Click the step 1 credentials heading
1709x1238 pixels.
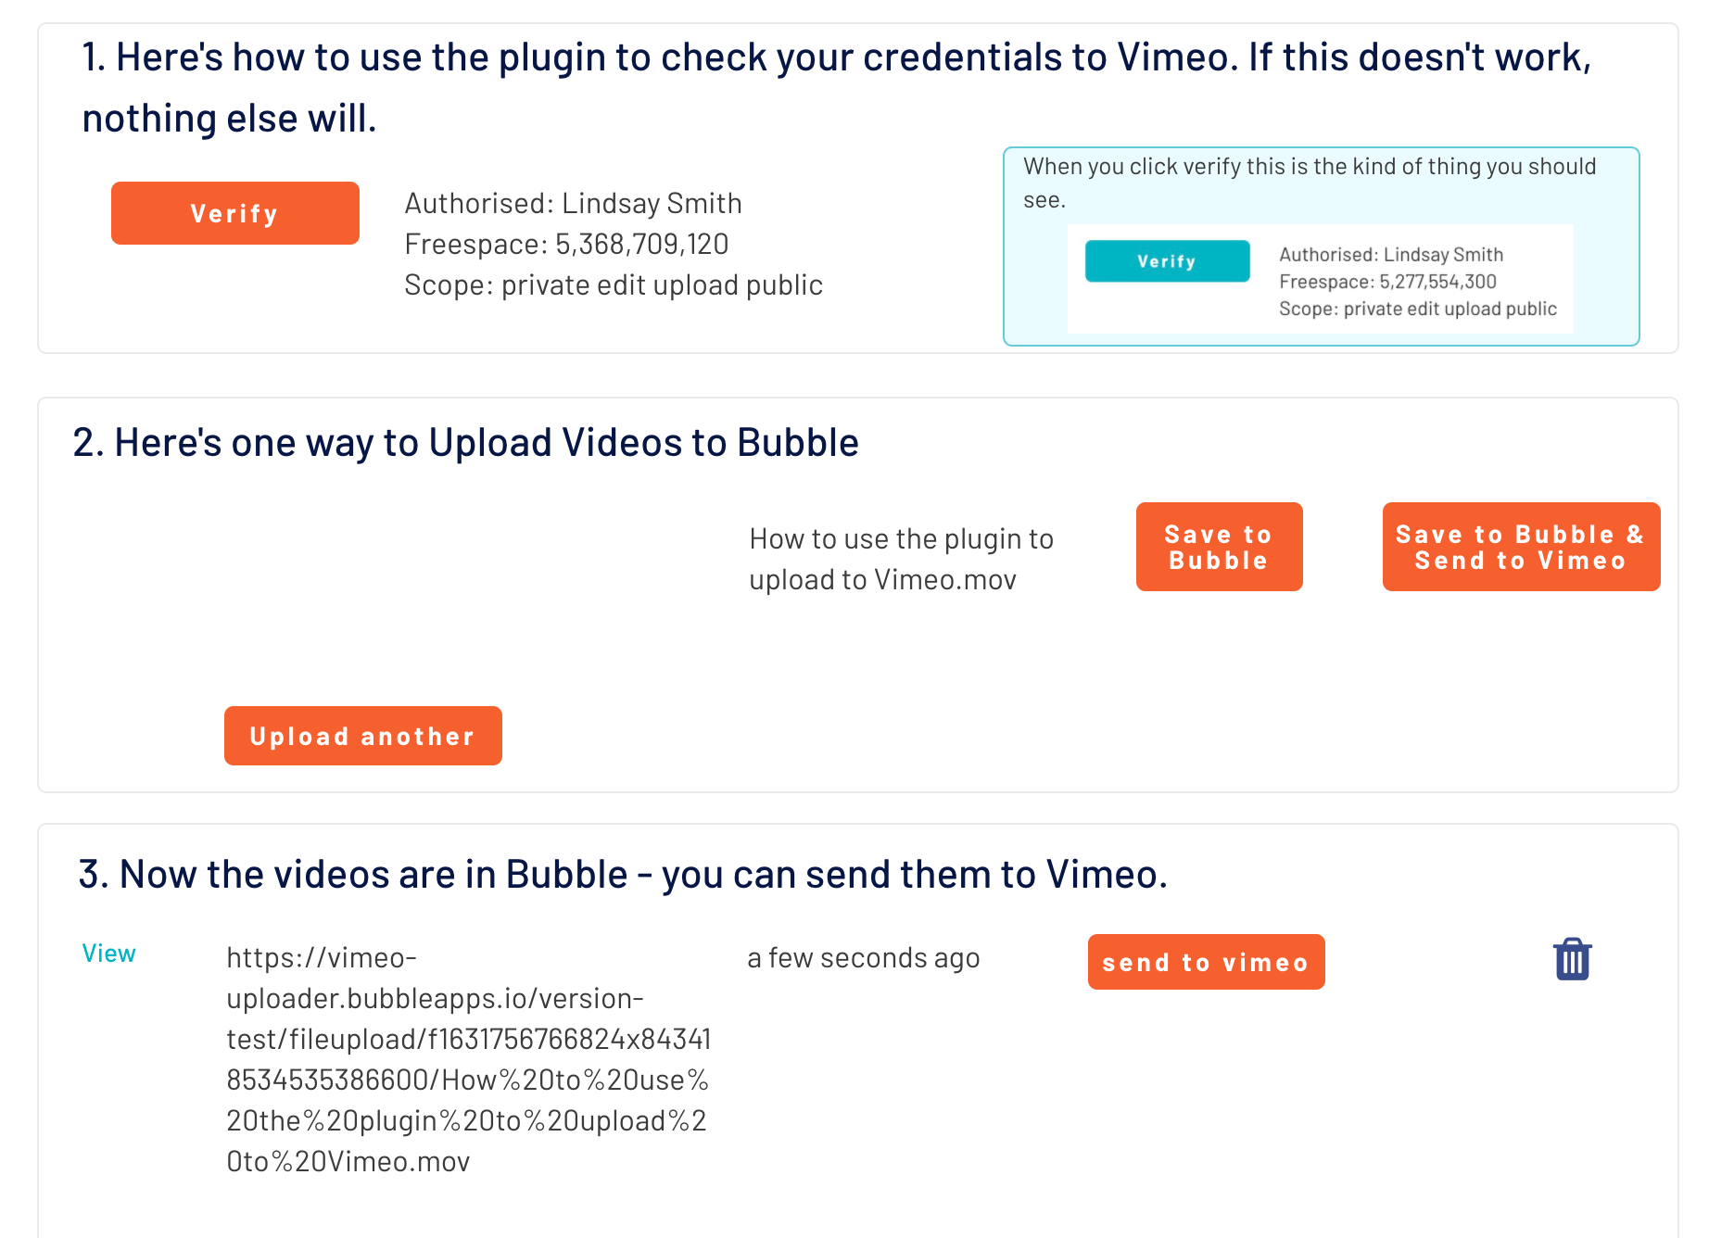click(837, 87)
